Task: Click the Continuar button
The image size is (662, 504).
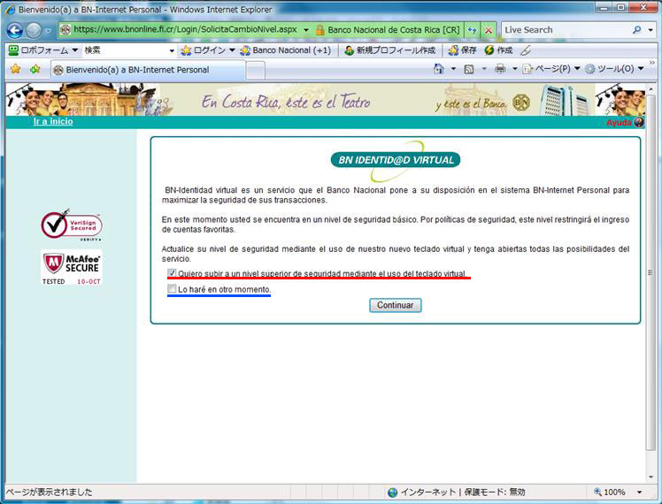Action: 396,305
